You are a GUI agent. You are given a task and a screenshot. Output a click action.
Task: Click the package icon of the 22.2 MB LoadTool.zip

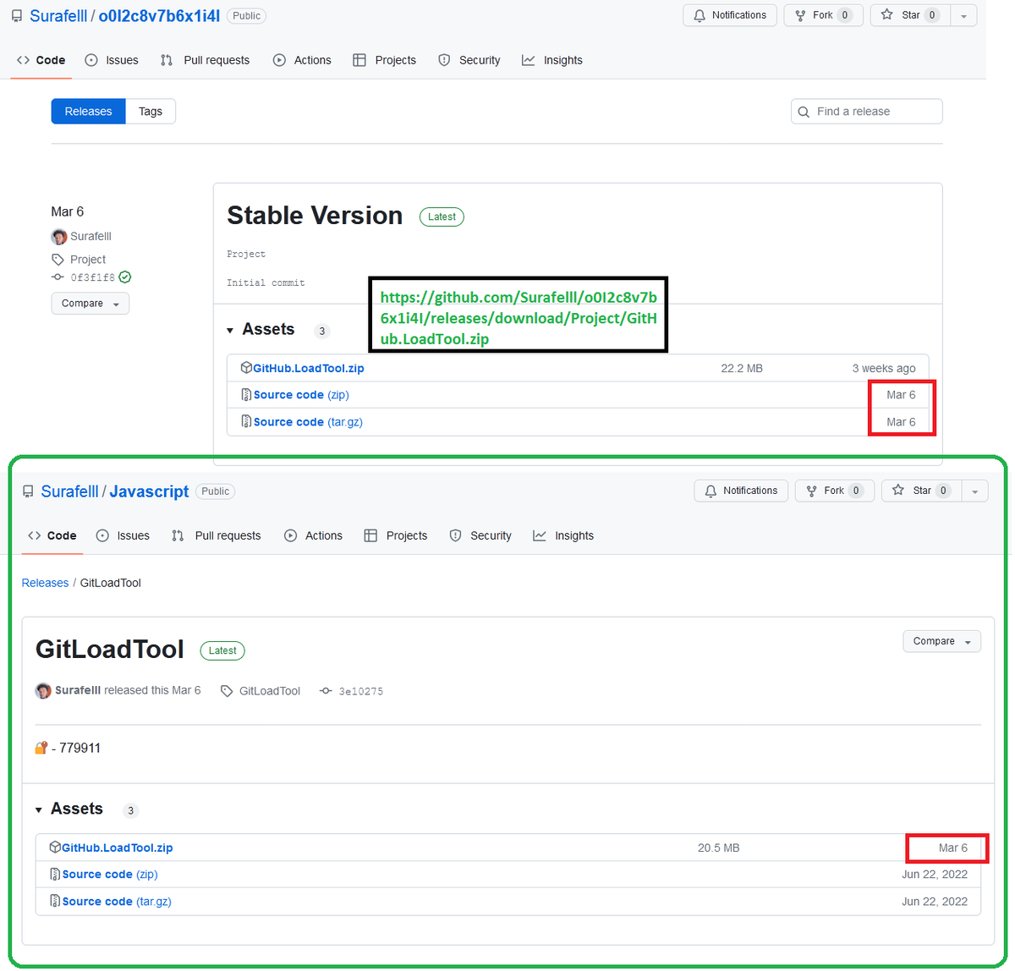coord(246,368)
